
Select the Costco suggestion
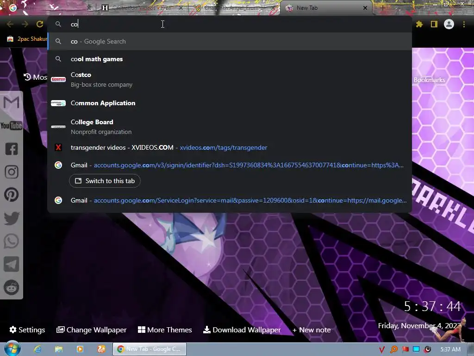click(230, 80)
